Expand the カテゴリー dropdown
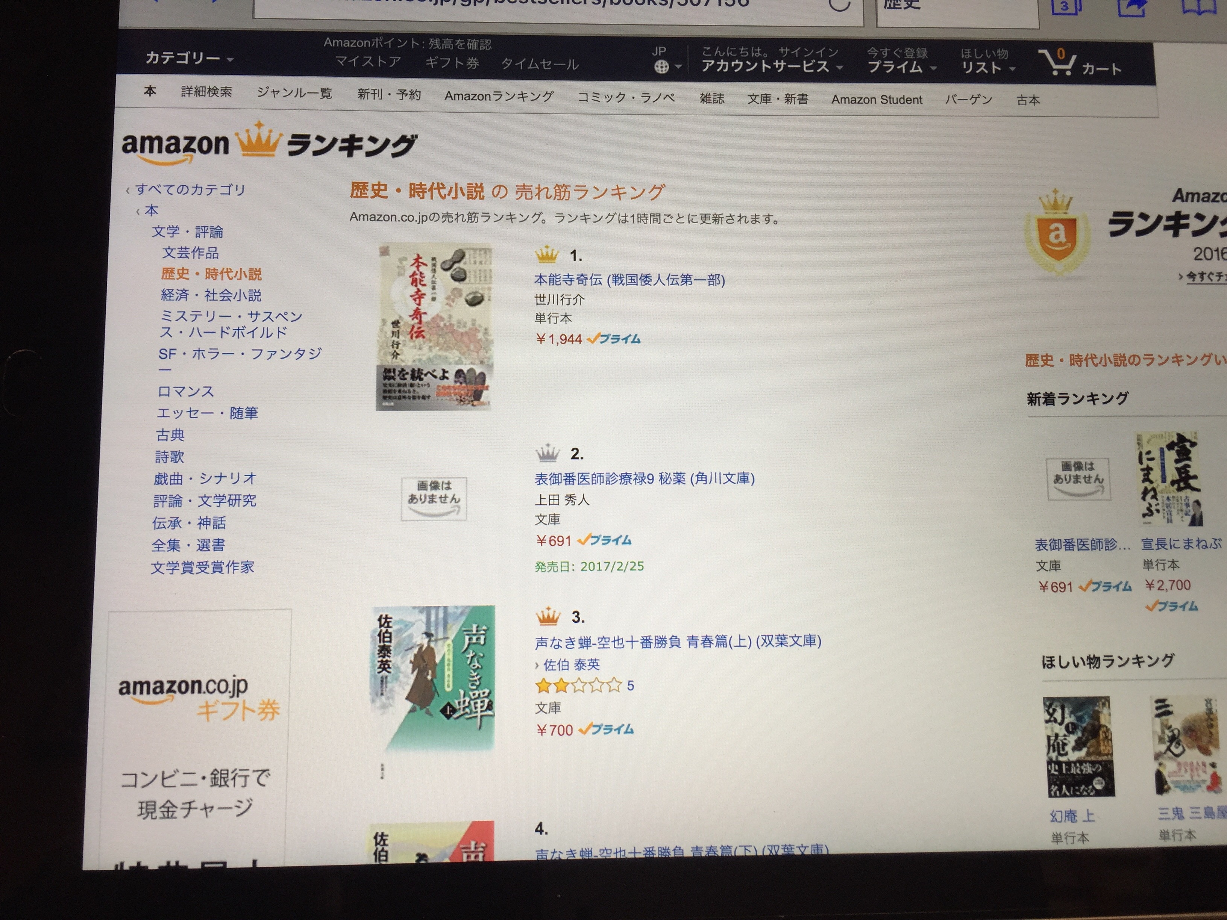The image size is (1227, 920). (189, 57)
